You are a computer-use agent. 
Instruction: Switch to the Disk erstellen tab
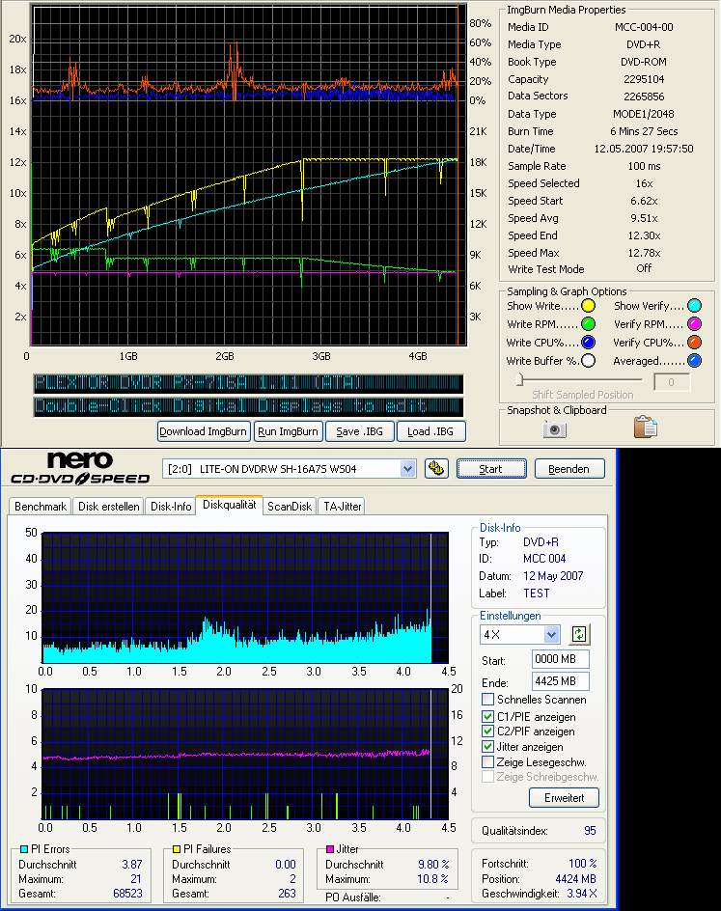click(109, 506)
